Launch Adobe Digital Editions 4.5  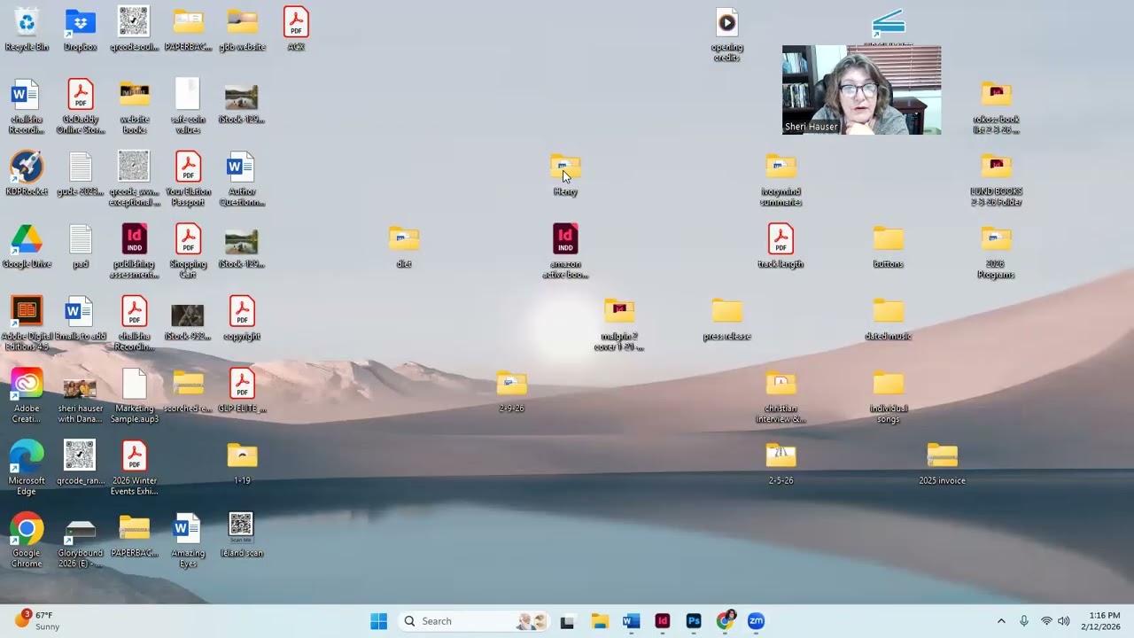coord(27,324)
